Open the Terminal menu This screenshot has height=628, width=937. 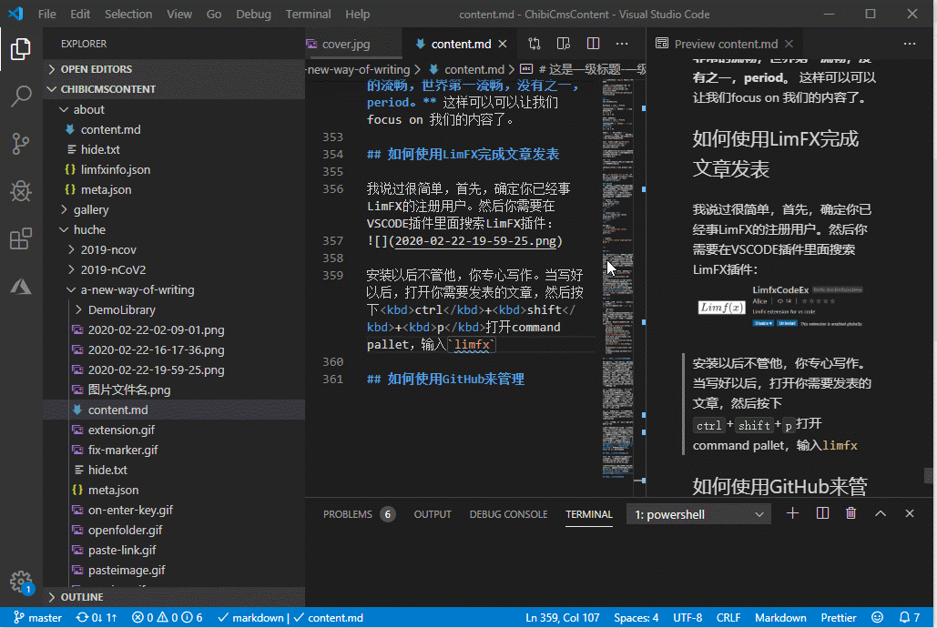tap(309, 14)
